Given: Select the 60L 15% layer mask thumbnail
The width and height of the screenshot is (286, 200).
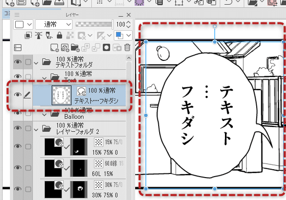Looking at the screenshot, I should pos(79,168).
